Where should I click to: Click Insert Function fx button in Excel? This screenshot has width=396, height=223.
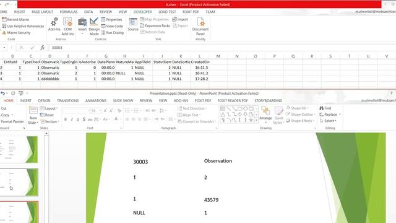(x=43, y=48)
